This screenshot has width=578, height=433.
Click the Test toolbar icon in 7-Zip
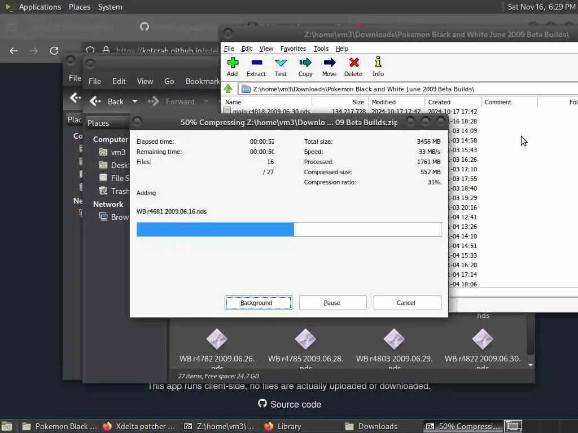pyautogui.click(x=281, y=67)
